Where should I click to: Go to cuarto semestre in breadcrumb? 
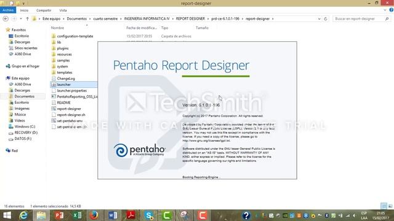tap(105, 19)
